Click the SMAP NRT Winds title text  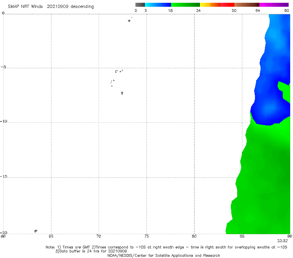click(25, 7)
